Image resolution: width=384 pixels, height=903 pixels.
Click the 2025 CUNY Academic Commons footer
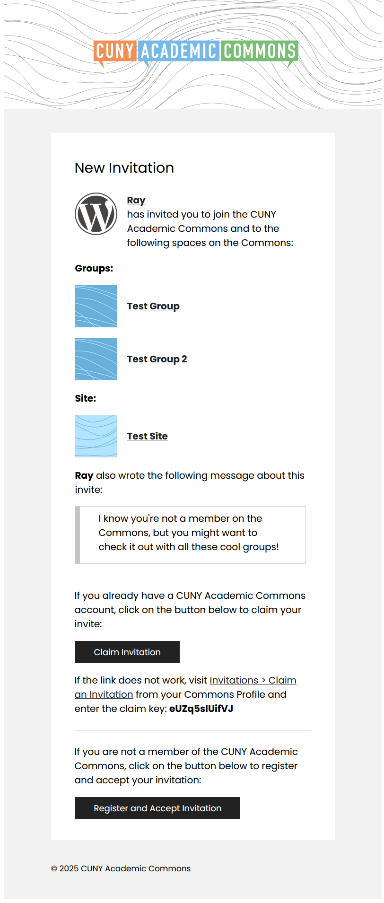click(x=121, y=868)
